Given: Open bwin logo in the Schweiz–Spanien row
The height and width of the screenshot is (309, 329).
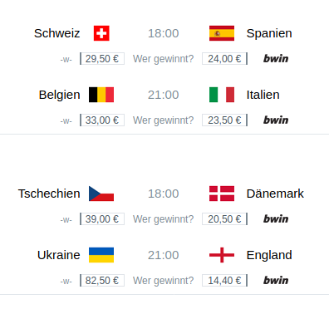Looking at the screenshot, I should pyautogui.click(x=276, y=59).
